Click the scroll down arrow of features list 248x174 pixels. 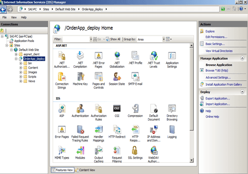tap(191, 160)
